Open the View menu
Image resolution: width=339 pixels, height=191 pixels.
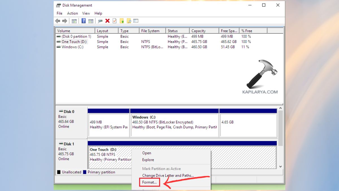tap(86, 13)
